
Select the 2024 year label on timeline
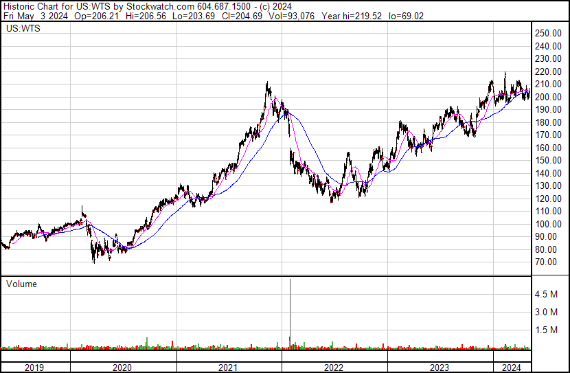click(512, 368)
